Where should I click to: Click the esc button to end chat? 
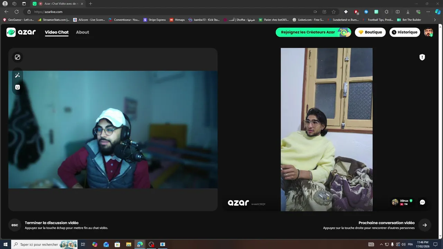pyautogui.click(x=15, y=225)
